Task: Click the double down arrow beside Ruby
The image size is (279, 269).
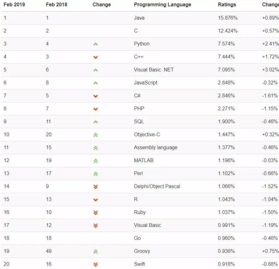Action: 96,212
